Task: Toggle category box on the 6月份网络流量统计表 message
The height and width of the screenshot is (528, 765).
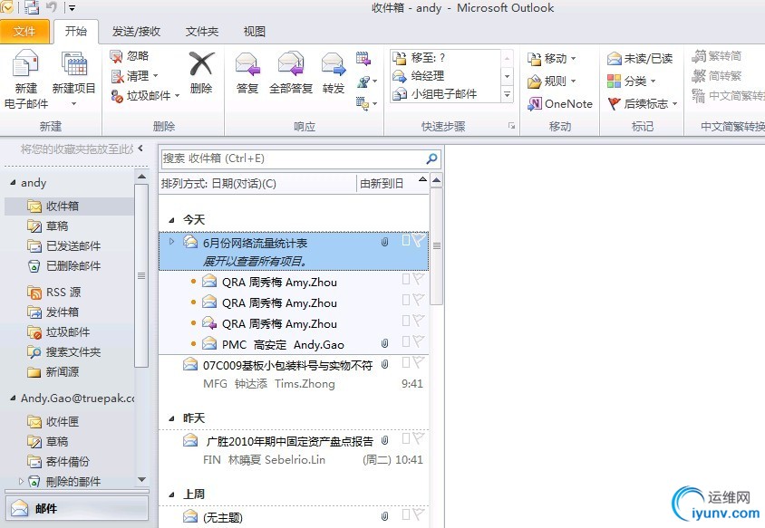Action: [x=406, y=240]
